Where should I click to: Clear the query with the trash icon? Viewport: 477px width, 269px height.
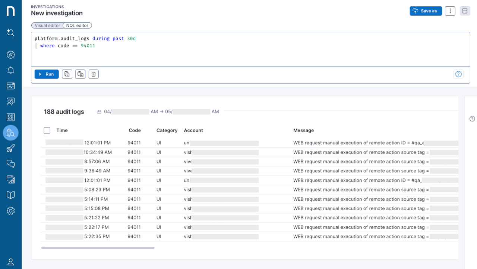pyautogui.click(x=94, y=74)
